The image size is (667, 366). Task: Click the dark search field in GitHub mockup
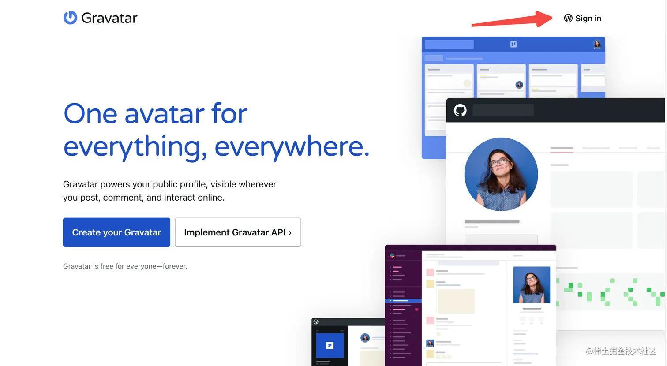[503, 110]
